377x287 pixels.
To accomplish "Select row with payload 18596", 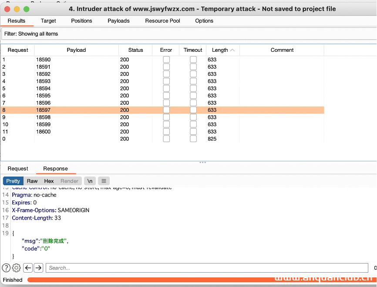I will coord(162,103).
